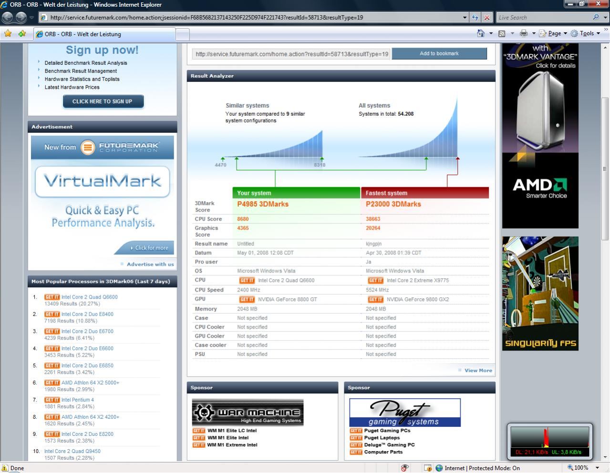Open the address bar history dropdown
610x473 pixels.
click(465, 18)
